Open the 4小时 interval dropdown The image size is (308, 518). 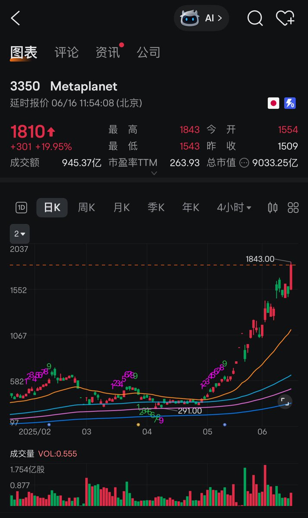tap(234, 208)
